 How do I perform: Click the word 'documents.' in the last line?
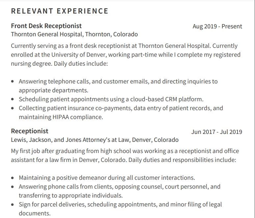click(x=35, y=213)
